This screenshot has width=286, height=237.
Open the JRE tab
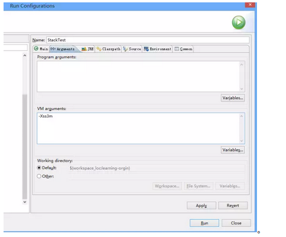click(x=88, y=49)
